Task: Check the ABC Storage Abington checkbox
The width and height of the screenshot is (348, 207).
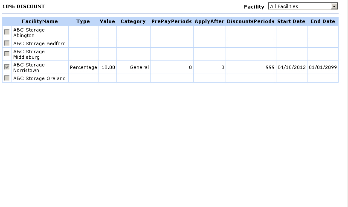Action: [7, 32]
